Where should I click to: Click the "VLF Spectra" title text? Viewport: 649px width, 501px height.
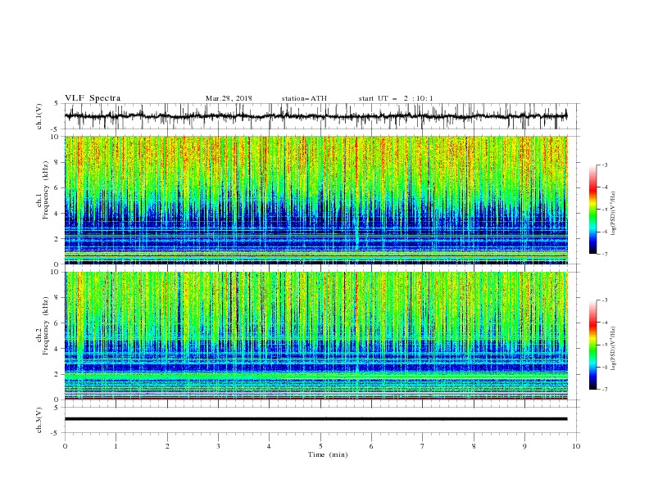click(93, 98)
